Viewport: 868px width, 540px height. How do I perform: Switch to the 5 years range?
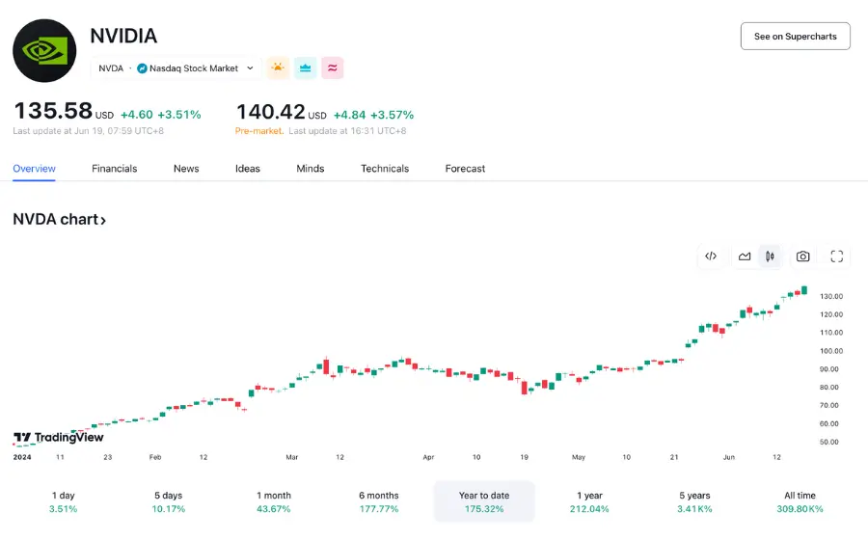point(694,501)
